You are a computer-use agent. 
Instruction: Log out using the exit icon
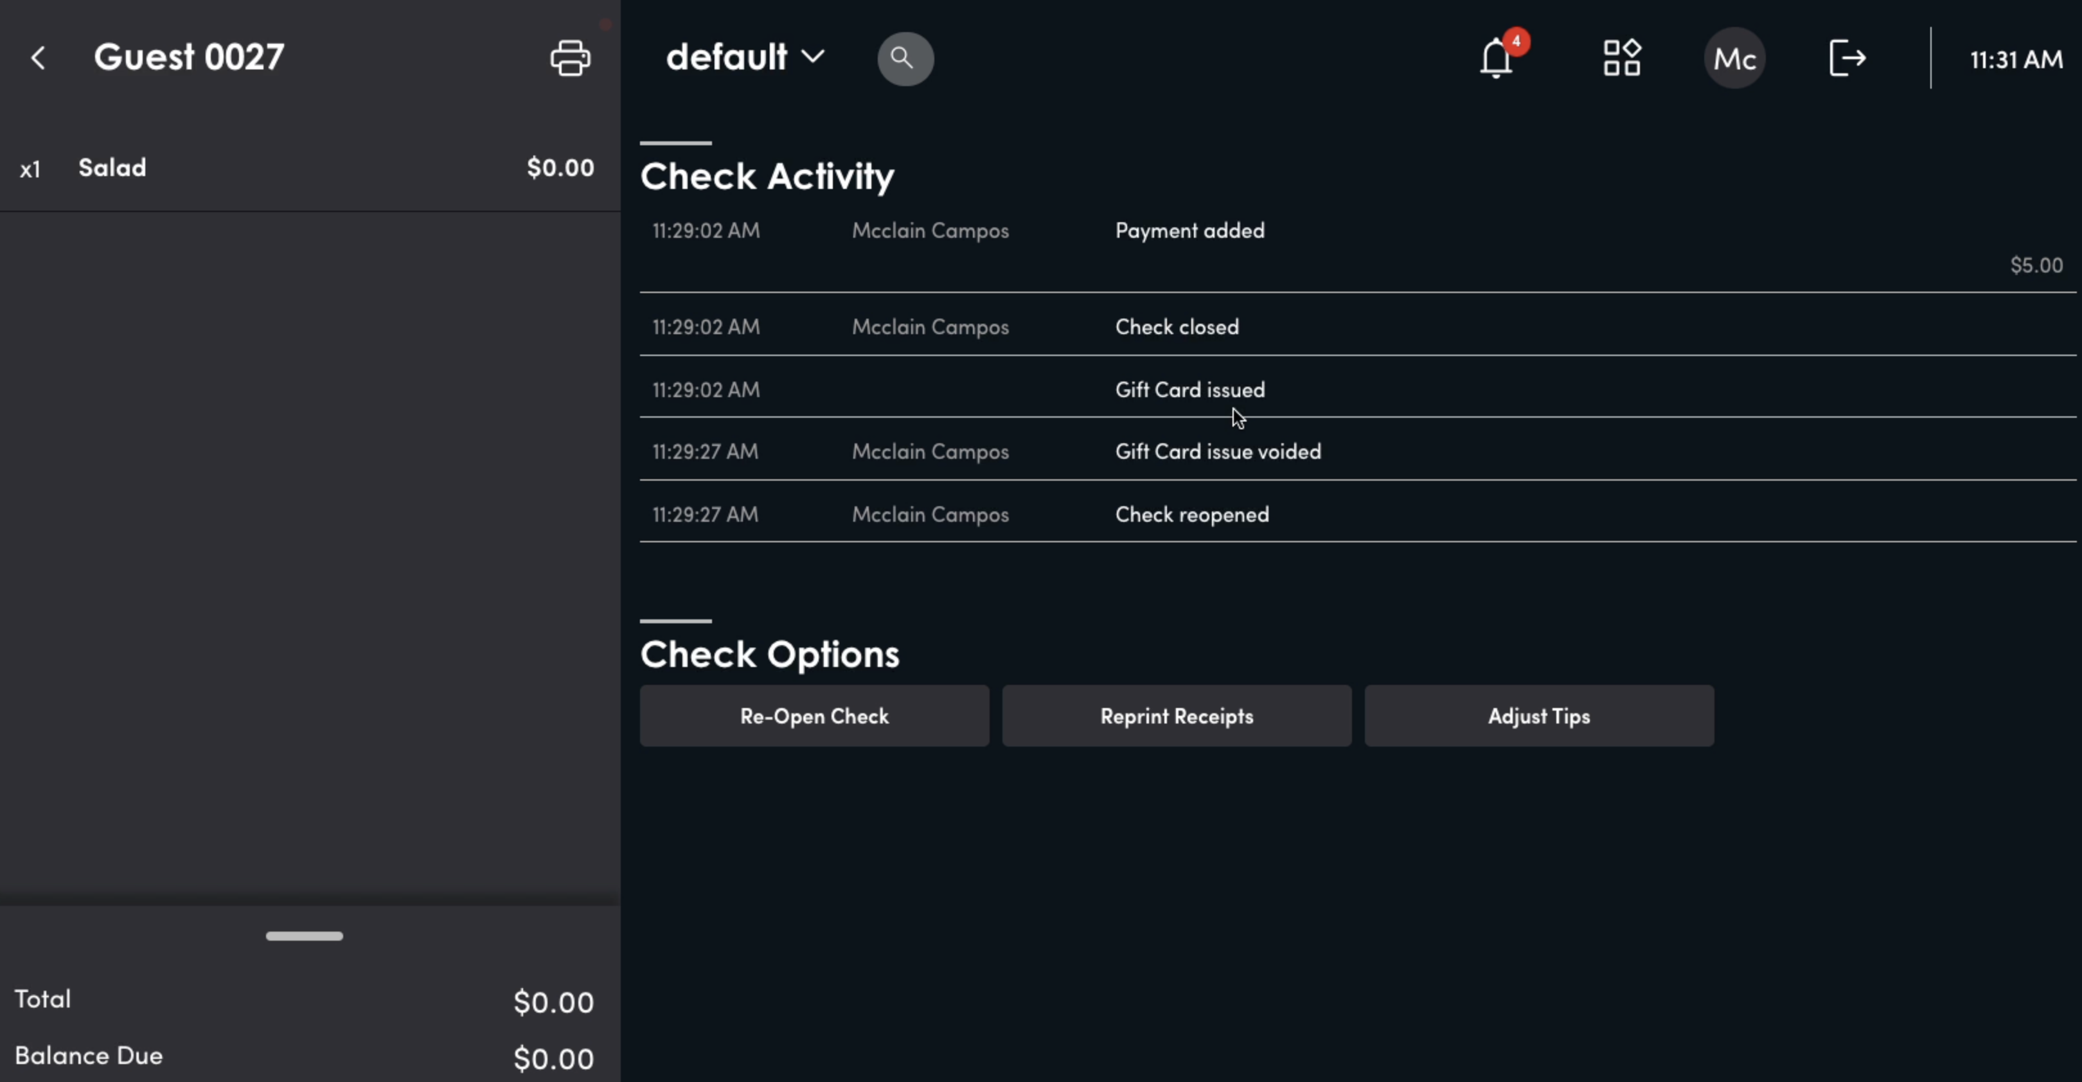click(x=1847, y=58)
